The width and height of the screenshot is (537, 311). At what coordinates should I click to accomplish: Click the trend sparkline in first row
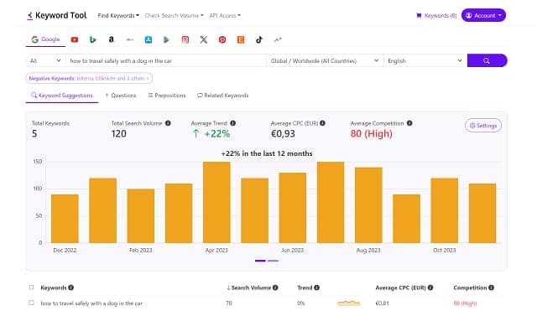349,303
